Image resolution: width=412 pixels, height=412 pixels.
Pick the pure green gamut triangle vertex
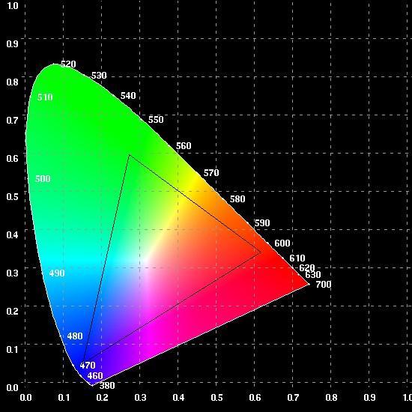(x=130, y=155)
